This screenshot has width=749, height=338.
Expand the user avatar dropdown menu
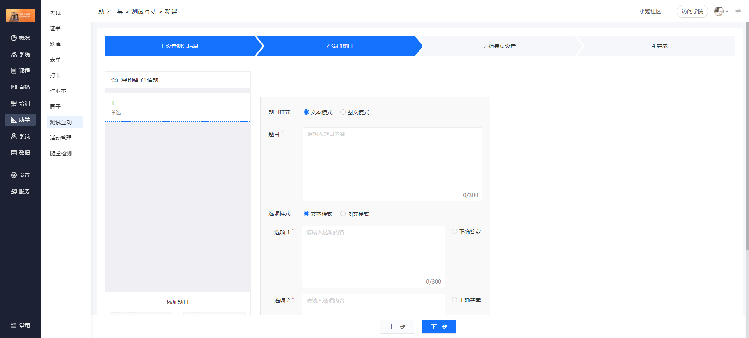coord(721,11)
